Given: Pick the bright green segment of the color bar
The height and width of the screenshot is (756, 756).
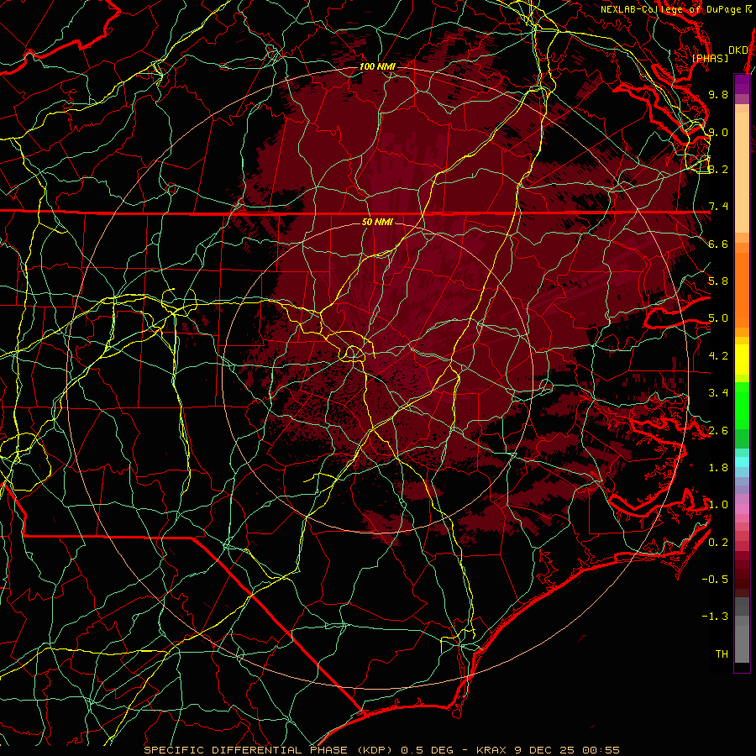Looking at the screenshot, I should pyautogui.click(x=742, y=405).
